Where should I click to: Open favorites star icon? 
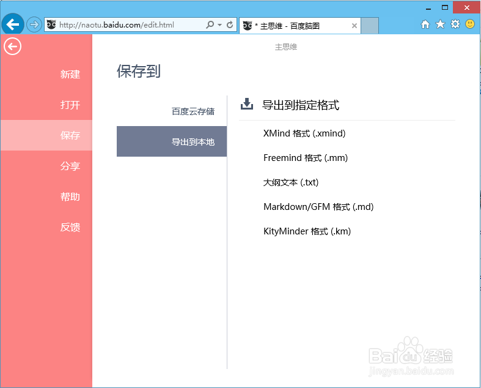pos(440,24)
